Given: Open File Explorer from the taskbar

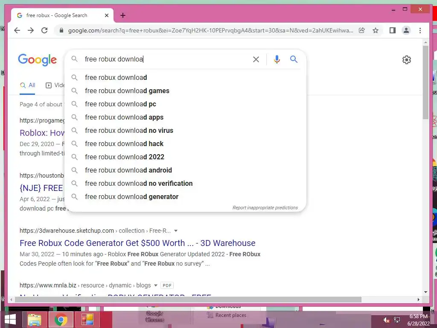Looking at the screenshot, I should 34,319.
